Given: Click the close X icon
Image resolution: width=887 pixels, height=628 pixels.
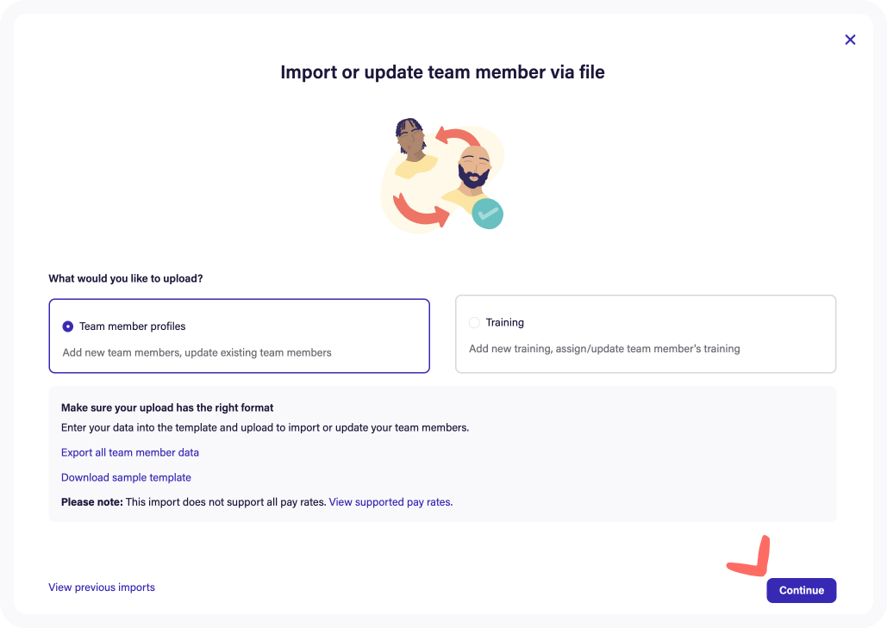Looking at the screenshot, I should pos(850,40).
